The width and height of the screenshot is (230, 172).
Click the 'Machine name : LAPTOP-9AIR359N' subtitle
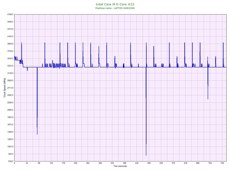[x=115, y=8]
